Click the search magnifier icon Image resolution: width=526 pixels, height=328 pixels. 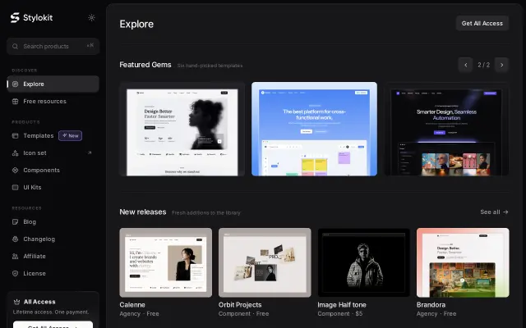click(x=15, y=46)
